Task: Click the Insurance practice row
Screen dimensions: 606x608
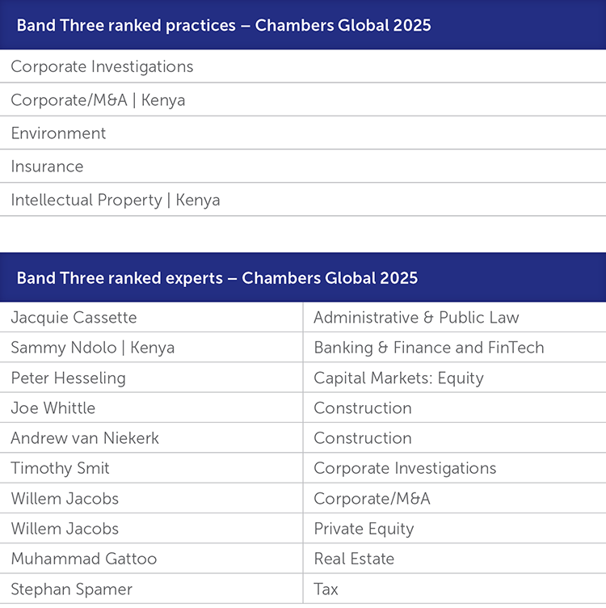Action: (303, 167)
